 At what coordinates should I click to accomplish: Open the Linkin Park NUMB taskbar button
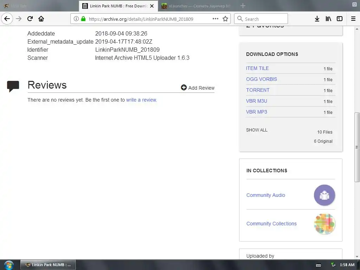click(48, 265)
